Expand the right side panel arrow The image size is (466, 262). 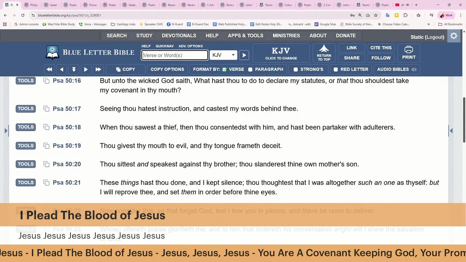451,131
